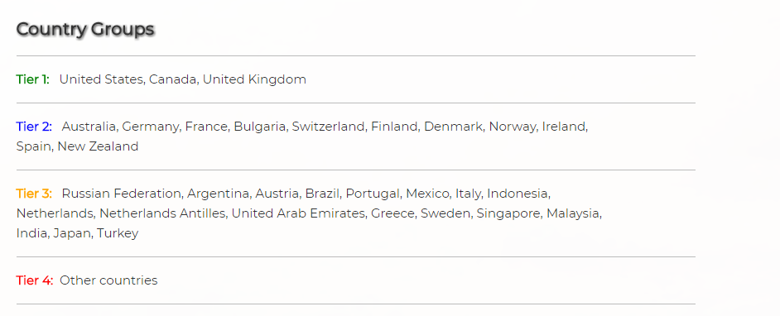Click Netherlands Antilles in Tier 3
Image resolution: width=780 pixels, height=316 pixels.
click(162, 213)
